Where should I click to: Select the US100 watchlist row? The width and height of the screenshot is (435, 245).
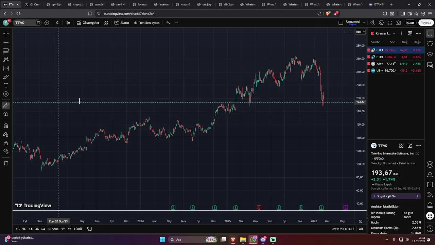pos(396,70)
